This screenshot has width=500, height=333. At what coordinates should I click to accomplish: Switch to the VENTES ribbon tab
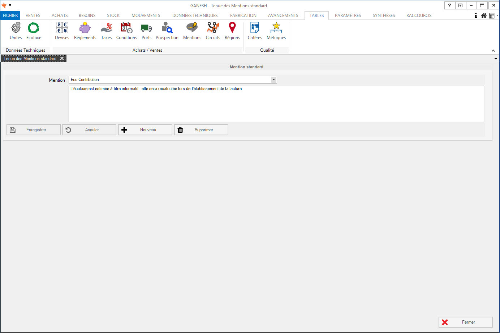(x=33, y=16)
